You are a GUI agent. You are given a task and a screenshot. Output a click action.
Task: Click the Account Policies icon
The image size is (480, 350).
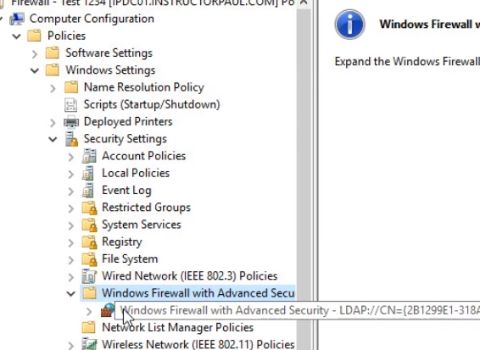[x=89, y=156]
